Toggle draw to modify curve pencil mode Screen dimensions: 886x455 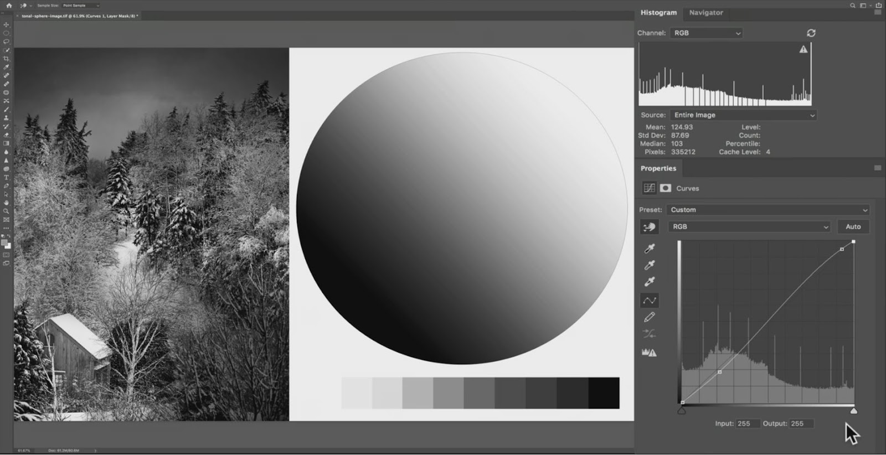point(650,317)
